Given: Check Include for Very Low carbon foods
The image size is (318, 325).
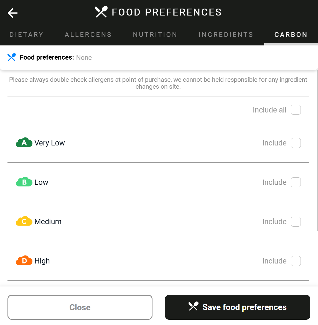Looking at the screenshot, I should [296, 143].
